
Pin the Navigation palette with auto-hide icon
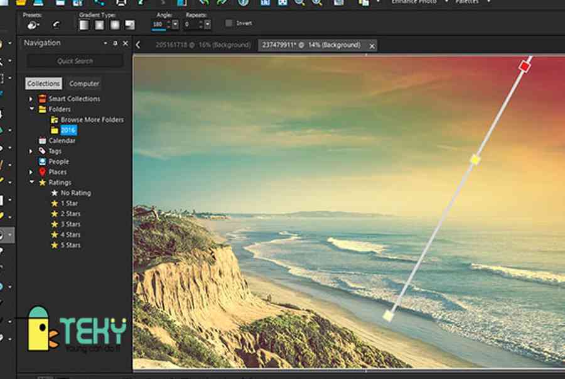pos(116,43)
